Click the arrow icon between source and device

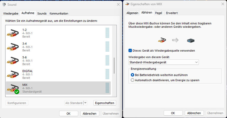click(175, 40)
